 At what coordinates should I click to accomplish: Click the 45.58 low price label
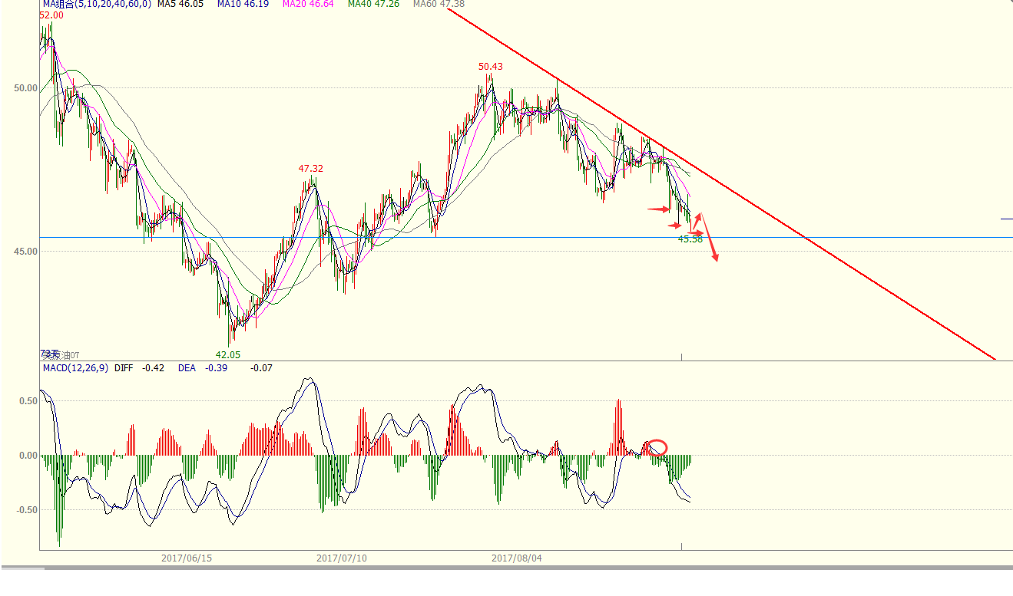click(690, 239)
